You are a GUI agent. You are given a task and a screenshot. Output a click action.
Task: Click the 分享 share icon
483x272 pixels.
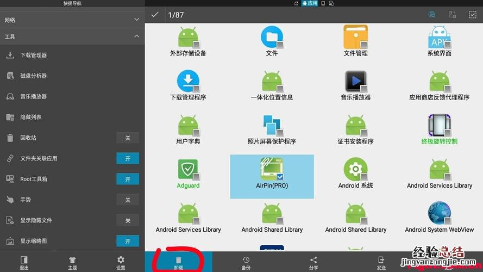tap(313, 260)
